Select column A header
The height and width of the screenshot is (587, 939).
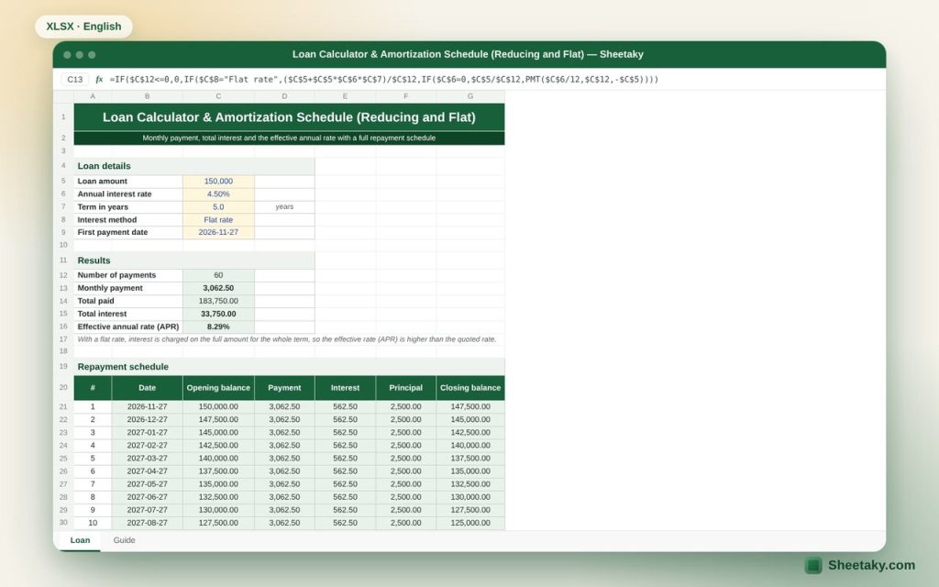tap(93, 96)
